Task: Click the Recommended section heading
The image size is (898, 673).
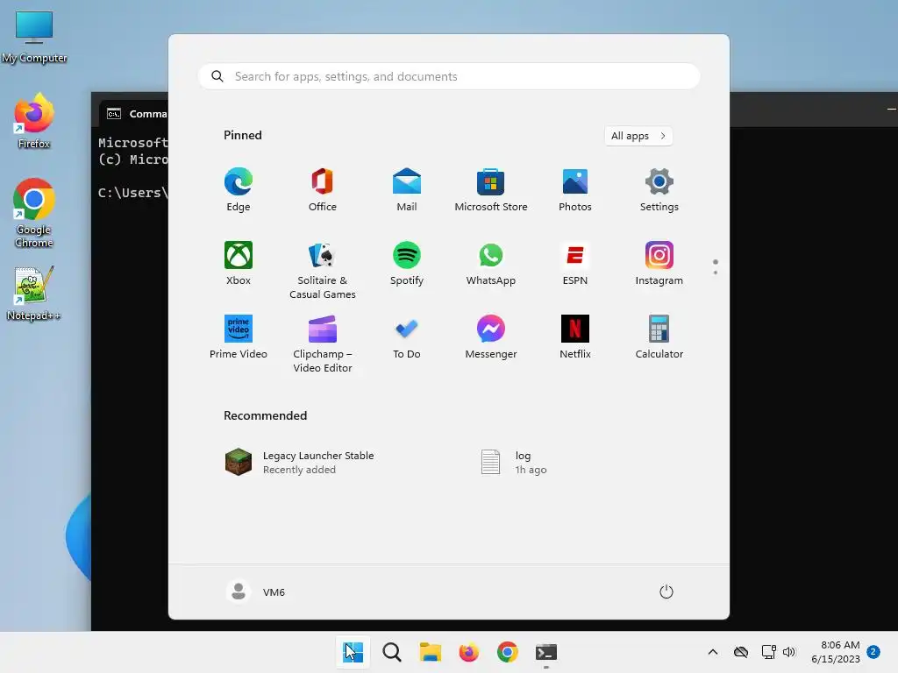Action: point(265,415)
